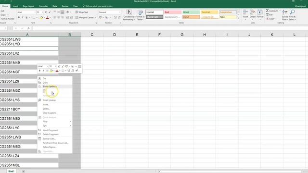Click Decrease Decimal in Number group
The width and height of the screenshot is (308, 173).
click(x=119, y=17)
